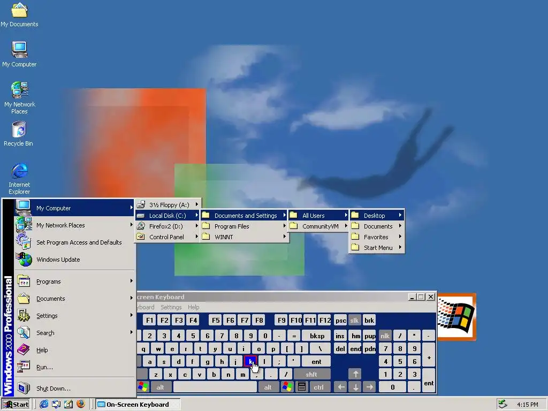Image resolution: width=548 pixels, height=411 pixels.
Task: Open Help menu in On-Screen Keyboard
Action: pos(193,307)
